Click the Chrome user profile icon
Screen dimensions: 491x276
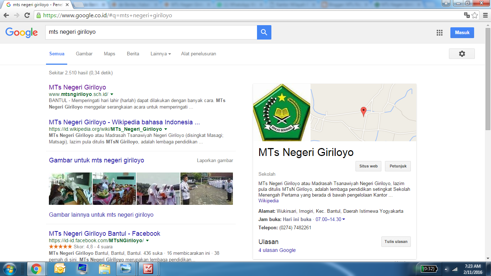(446, 3)
